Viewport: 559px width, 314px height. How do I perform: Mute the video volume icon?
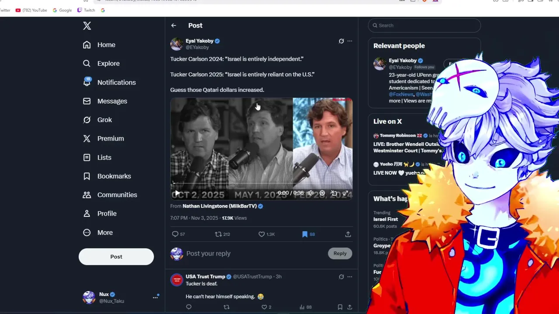310,193
